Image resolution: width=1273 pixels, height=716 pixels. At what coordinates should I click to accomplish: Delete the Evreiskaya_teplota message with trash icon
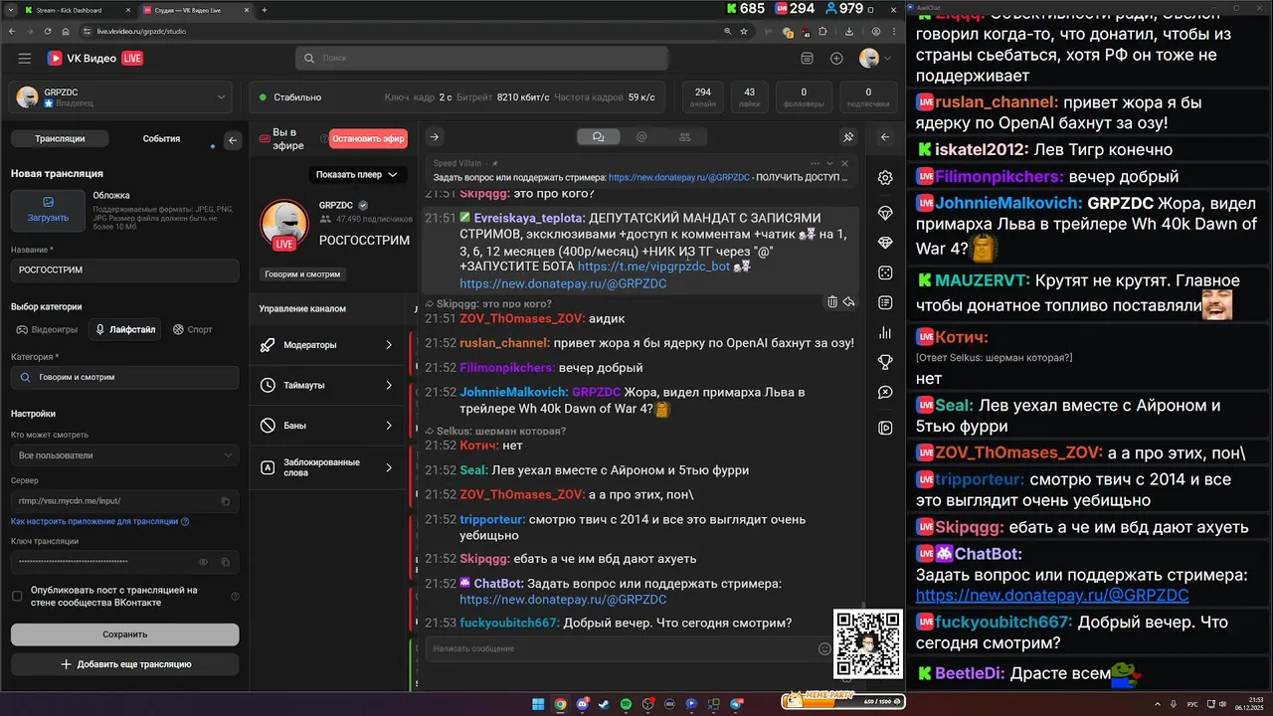click(832, 301)
